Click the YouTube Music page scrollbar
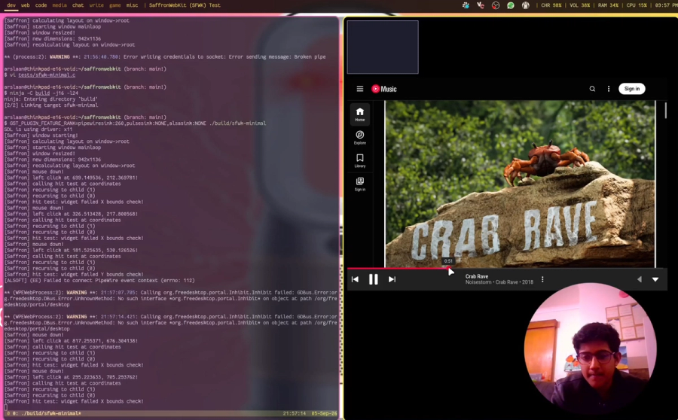Viewport: 678px width, 420px height. 665,110
